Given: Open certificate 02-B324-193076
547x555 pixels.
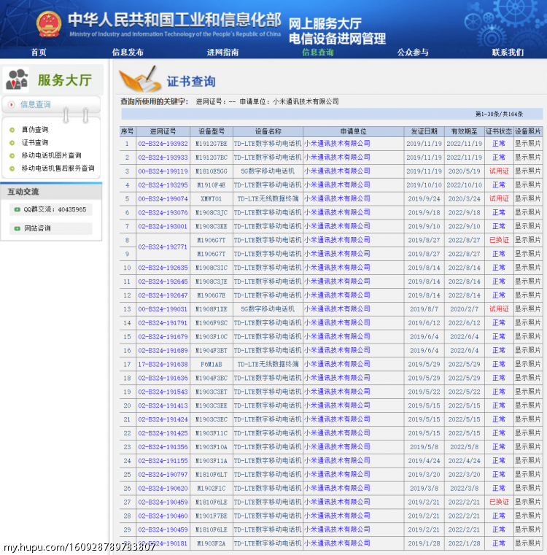Looking at the screenshot, I should (163, 213).
